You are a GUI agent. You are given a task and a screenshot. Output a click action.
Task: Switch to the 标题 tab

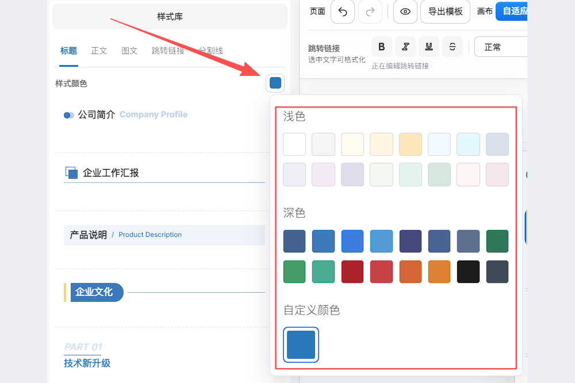point(68,51)
